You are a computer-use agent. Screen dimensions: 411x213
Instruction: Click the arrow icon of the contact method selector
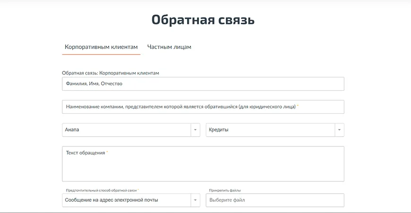click(x=195, y=200)
